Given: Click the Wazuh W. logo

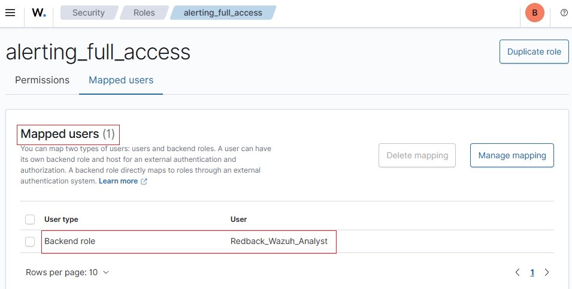Looking at the screenshot, I should pyautogui.click(x=39, y=13).
